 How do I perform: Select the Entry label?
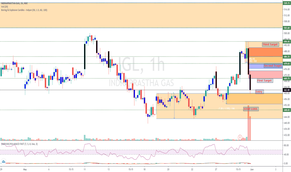pyautogui.click(x=259, y=92)
